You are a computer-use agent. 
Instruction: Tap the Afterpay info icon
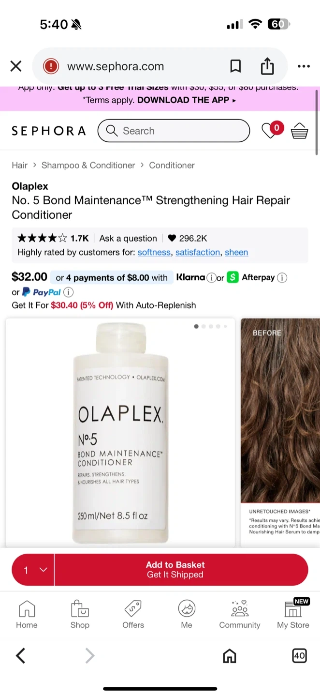[282, 278]
